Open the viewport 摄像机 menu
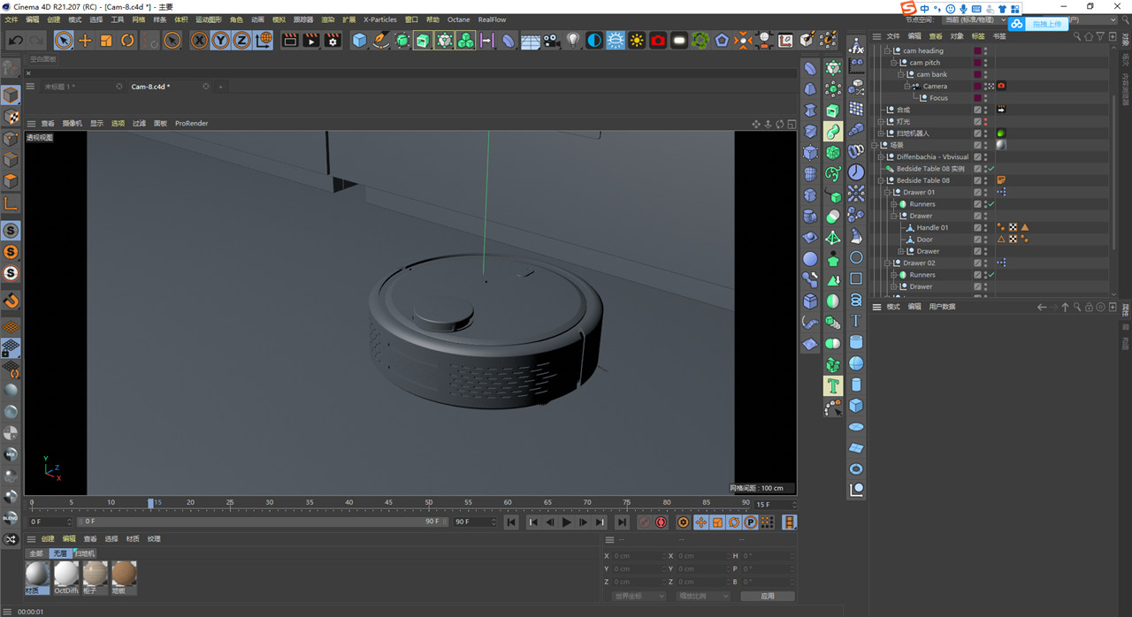The width and height of the screenshot is (1132, 617). (x=73, y=124)
